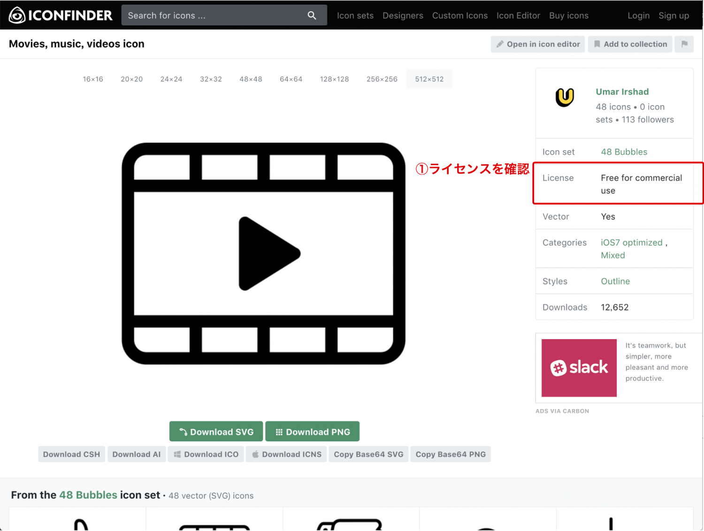Viewport: 704px width, 531px height.
Task: Click the large film strip icon preview
Action: [263, 253]
